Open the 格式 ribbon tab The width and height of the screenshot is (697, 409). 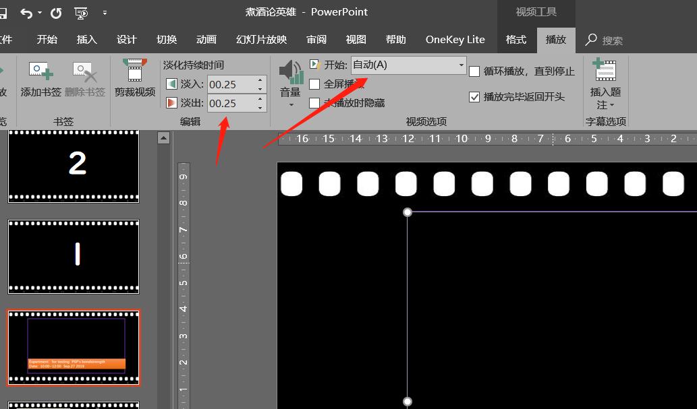pos(516,40)
